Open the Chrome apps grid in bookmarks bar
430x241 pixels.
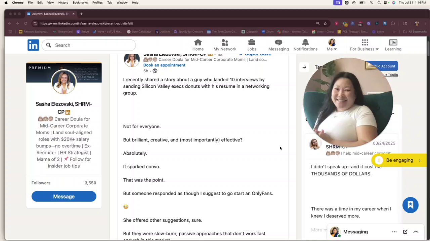click(10, 32)
